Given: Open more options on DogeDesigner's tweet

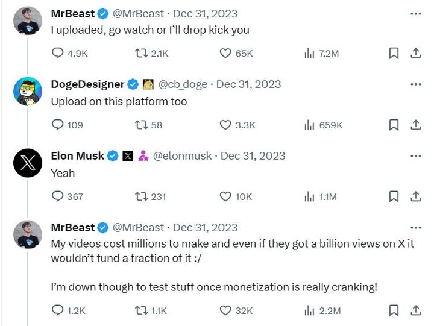Looking at the screenshot, I should coord(415,84).
